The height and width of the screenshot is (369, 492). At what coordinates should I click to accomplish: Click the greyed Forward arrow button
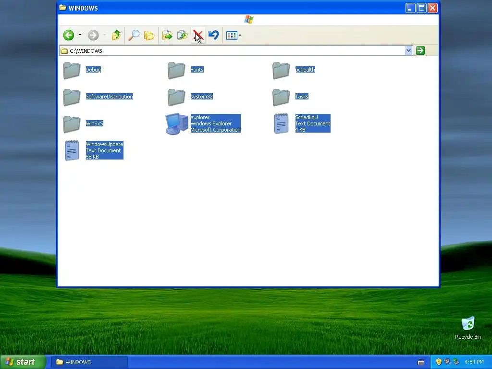coord(93,35)
